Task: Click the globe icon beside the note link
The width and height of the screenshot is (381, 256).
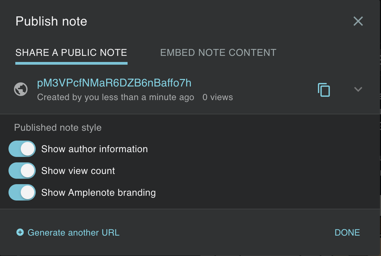Action: click(x=21, y=90)
